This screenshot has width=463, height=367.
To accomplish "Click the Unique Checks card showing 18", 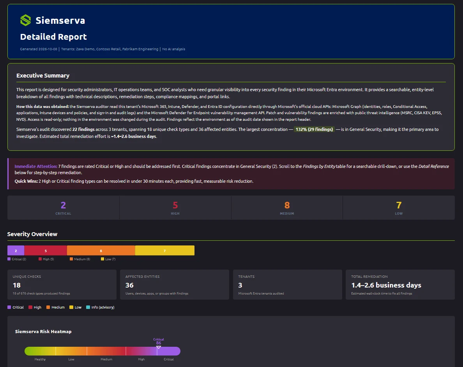I will [62, 285].
